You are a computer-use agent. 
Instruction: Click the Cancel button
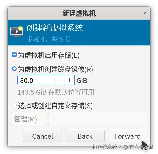[x=42, y=136]
